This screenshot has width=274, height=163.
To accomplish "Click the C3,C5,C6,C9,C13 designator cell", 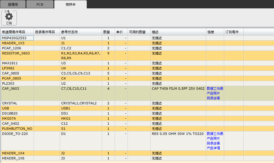I will (x=81, y=73).
